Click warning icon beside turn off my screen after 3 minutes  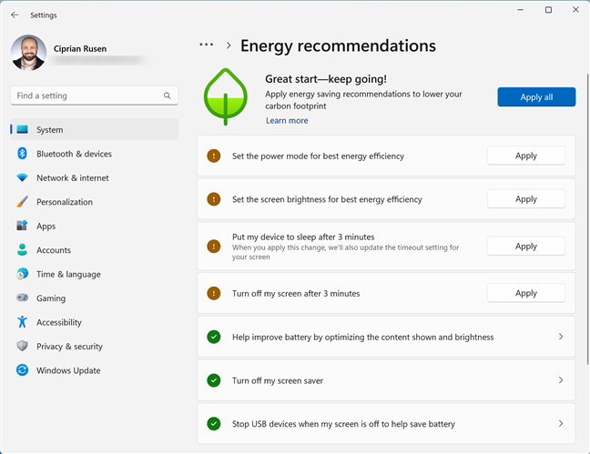click(x=214, y=293)
